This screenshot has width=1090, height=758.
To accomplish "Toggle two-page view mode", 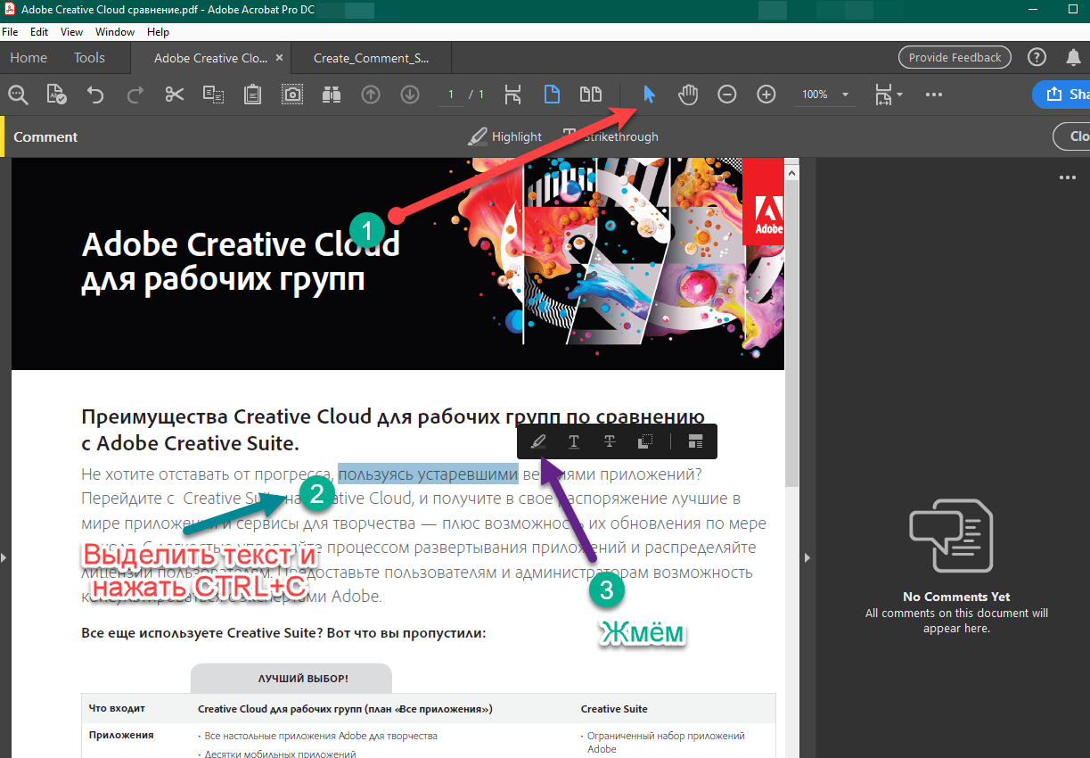I will pyautogui.click(x=590, y=95).
